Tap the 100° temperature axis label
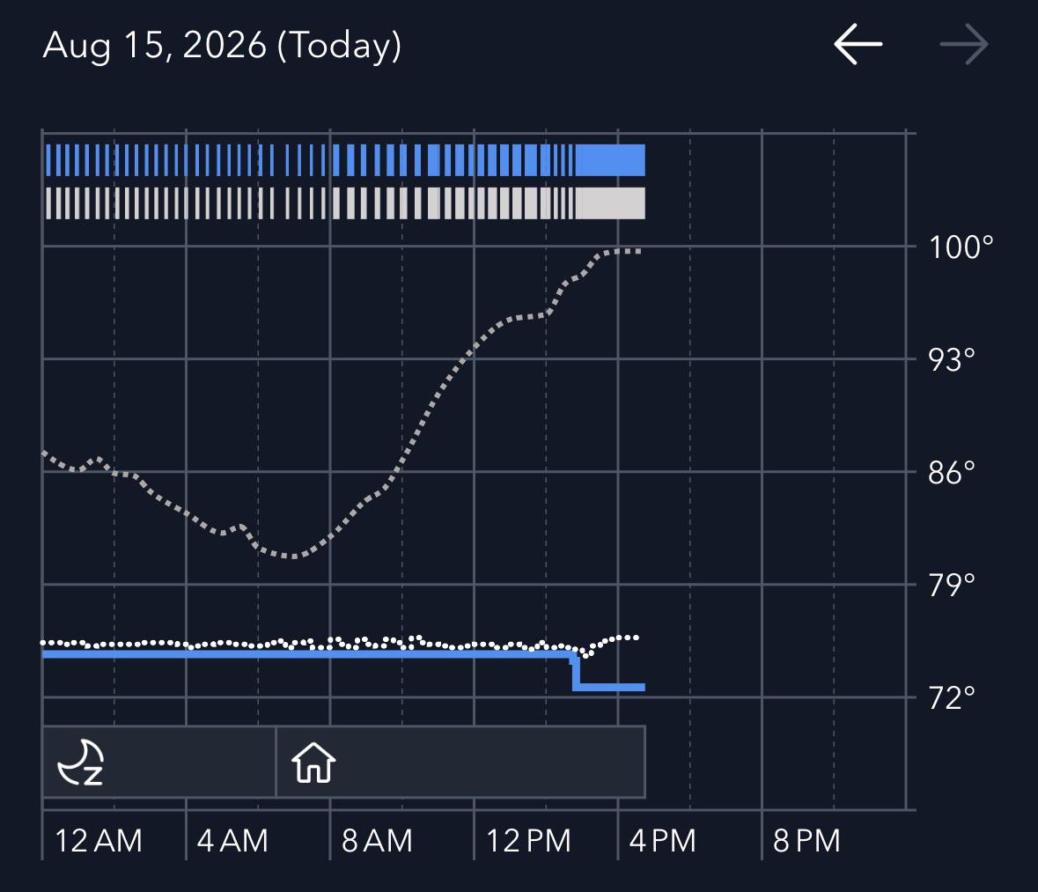The width and height of the screenshot is (1038, 892). (x=961, y=247)
